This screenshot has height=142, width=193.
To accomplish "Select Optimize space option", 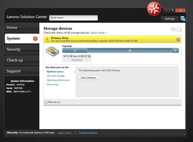I will pyautogui.click(x=55, y=72).
